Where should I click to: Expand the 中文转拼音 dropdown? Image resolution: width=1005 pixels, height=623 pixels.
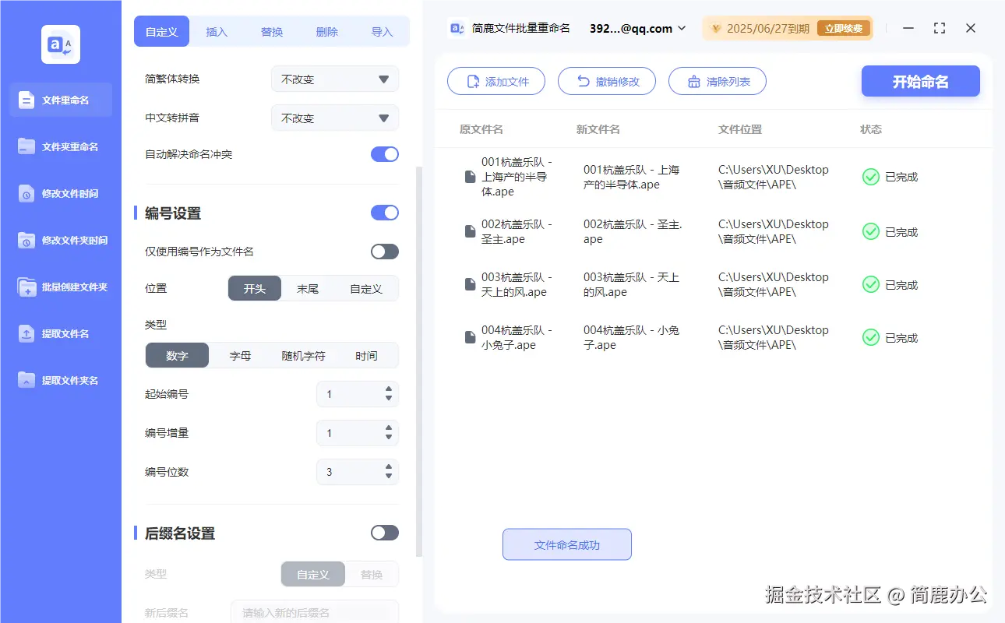tap(334, 118)
